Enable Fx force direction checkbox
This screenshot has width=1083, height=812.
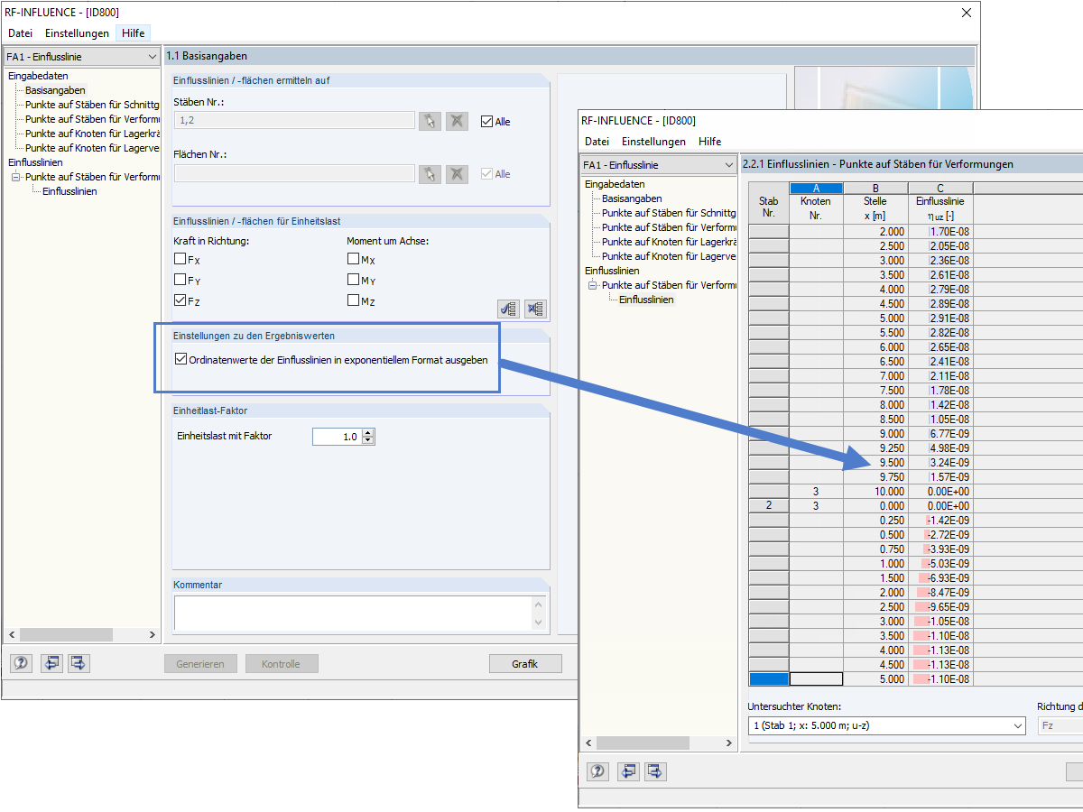click(180, 259)
